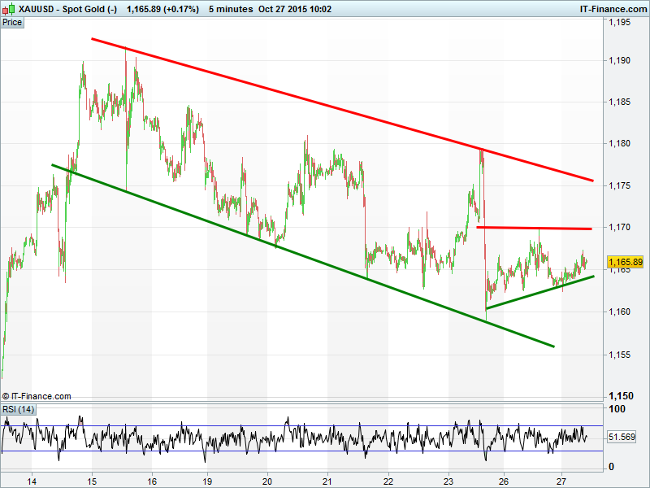
Task: Select the long descending green channel line
Action: pos(302,255)
